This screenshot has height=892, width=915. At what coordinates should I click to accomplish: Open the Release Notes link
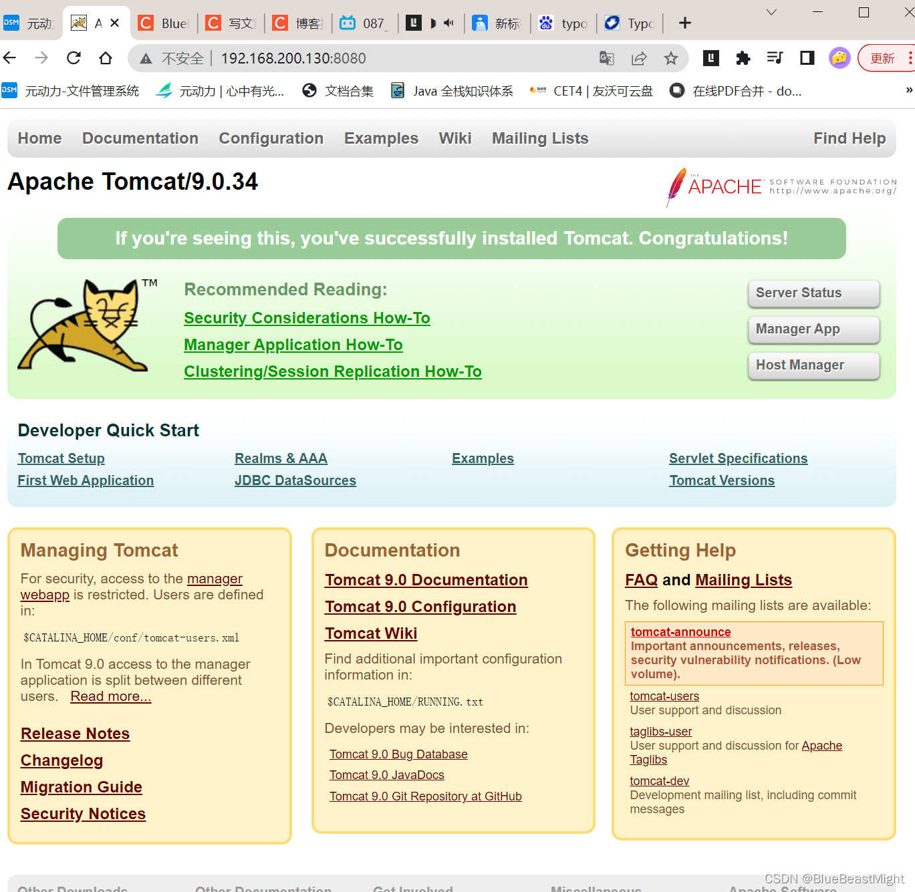coord(75,734)
